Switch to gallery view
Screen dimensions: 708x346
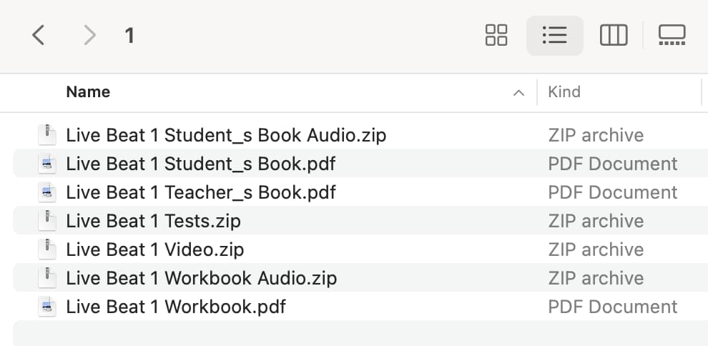pyautogui.click(x=672, y=35)
